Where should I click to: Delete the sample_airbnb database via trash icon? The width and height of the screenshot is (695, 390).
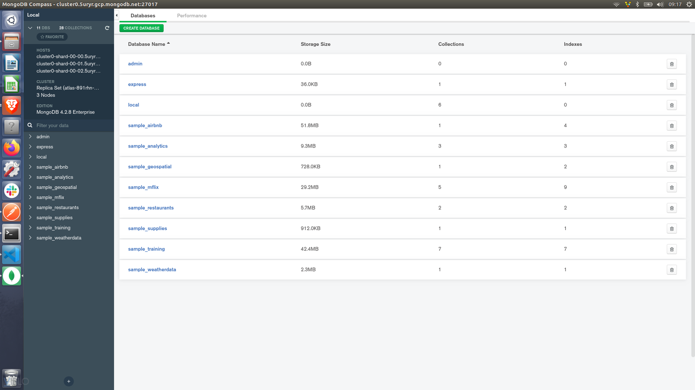(671, 126)
